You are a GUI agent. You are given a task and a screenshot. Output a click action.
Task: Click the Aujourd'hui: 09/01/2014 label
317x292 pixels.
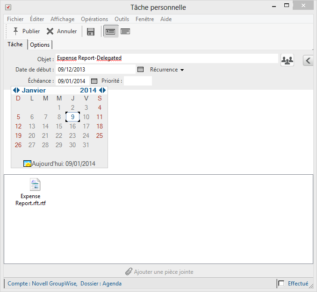pos(64,164)
